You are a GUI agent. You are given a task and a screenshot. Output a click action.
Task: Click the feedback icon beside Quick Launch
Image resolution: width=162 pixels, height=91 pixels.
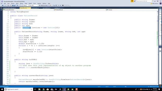click(135, 1)
